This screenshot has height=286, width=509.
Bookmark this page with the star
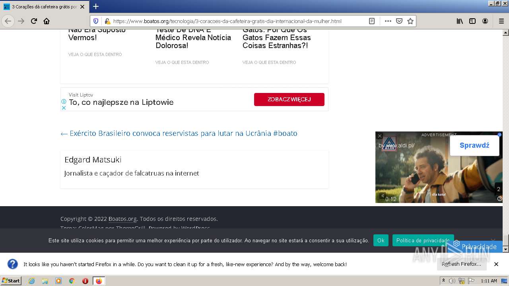pos(410,21)
